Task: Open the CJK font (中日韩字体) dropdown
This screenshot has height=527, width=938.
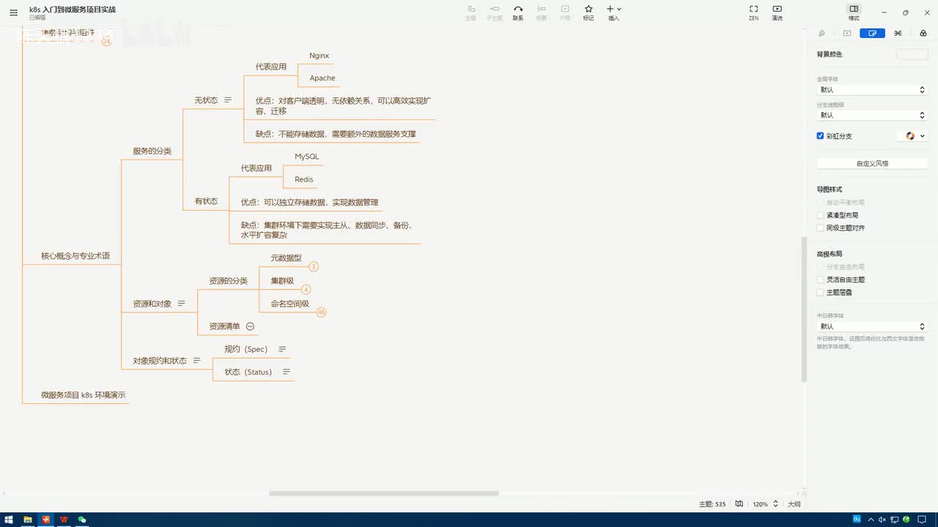Action: pyautogui.click(x=872, y=326)
